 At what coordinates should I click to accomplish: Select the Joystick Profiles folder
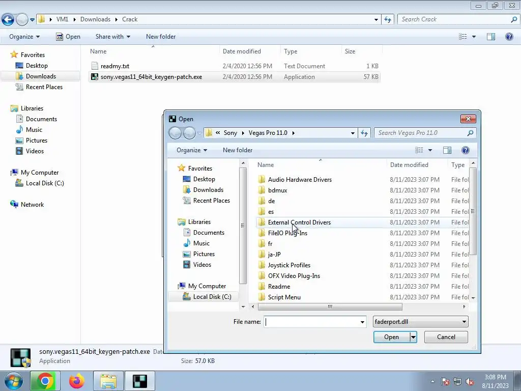(x=289, y=265)
